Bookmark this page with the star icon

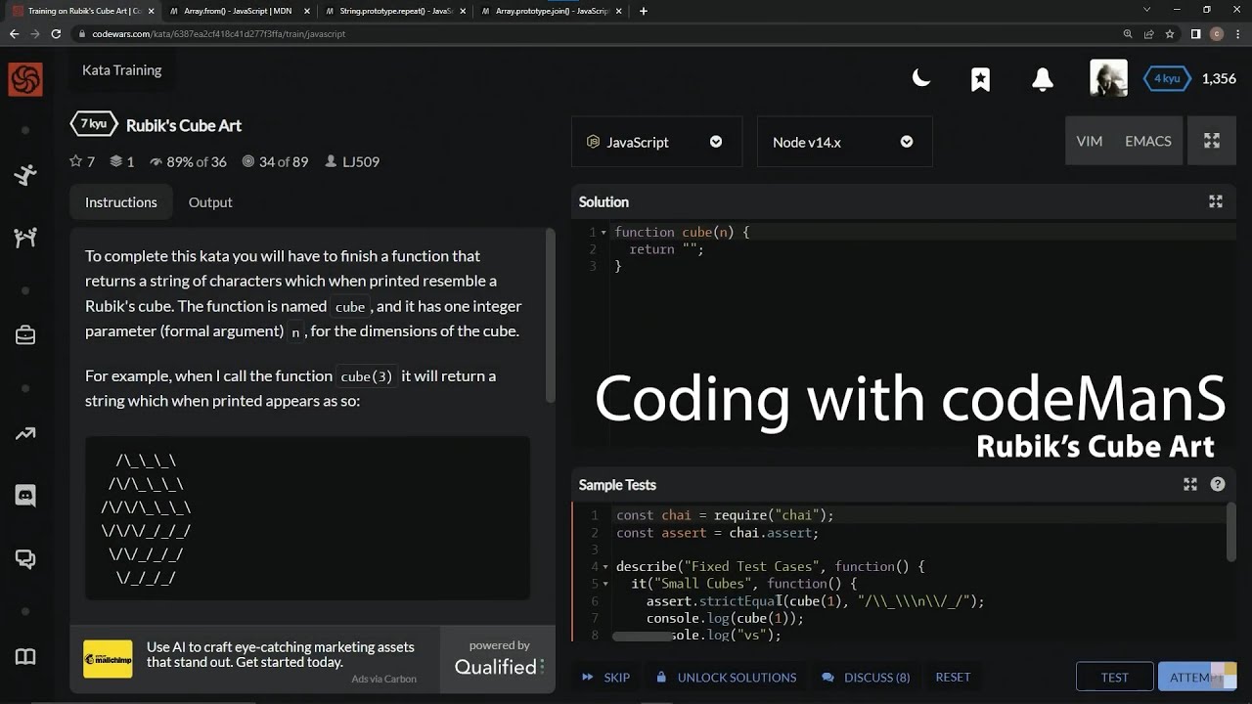click(1169, 33)
